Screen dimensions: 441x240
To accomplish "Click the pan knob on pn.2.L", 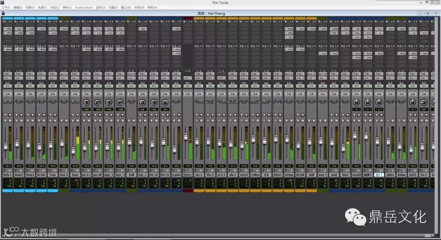I will click(86, 102).
